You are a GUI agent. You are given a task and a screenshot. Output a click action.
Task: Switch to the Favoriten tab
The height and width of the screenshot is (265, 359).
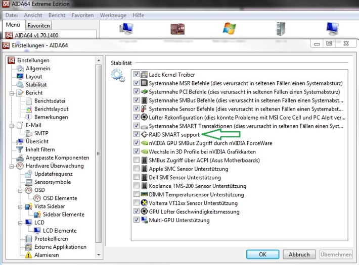click(38, 25)
